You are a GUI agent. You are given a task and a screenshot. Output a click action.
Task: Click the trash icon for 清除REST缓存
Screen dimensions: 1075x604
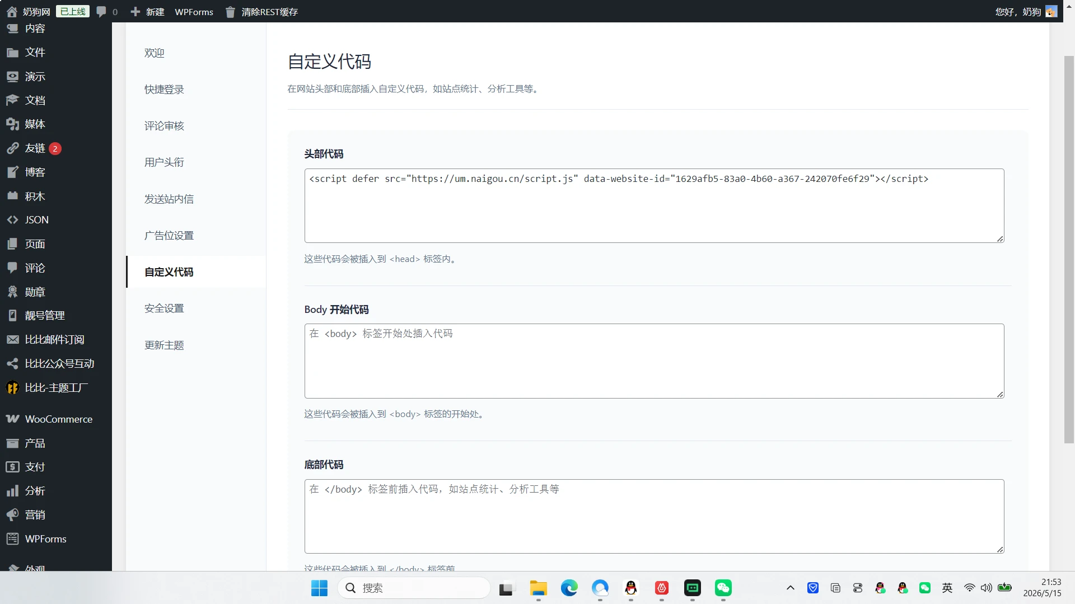[230, 12]
